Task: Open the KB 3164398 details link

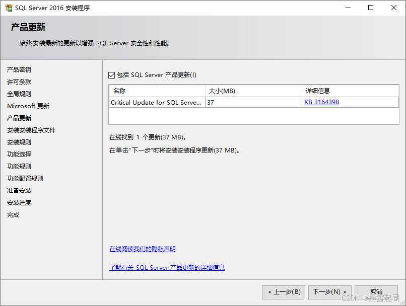Action: [x=321, y=102]
